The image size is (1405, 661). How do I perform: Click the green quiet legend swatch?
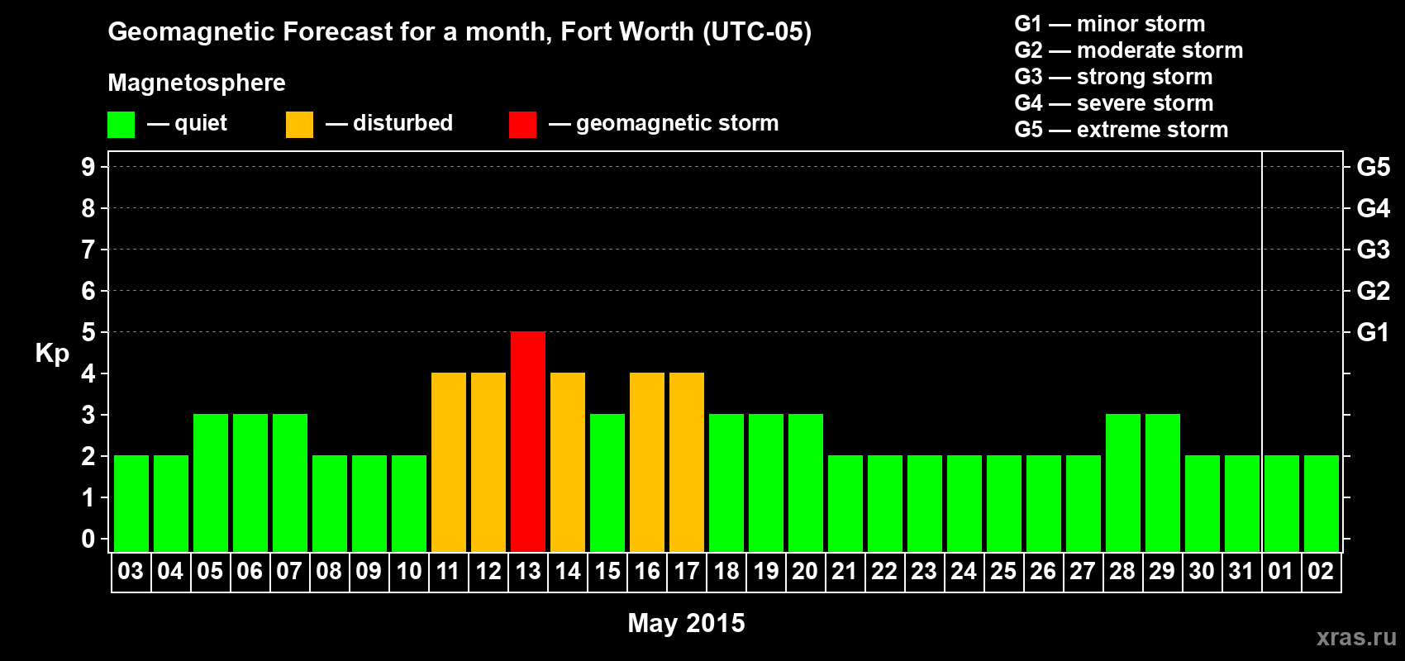(121, 125)
